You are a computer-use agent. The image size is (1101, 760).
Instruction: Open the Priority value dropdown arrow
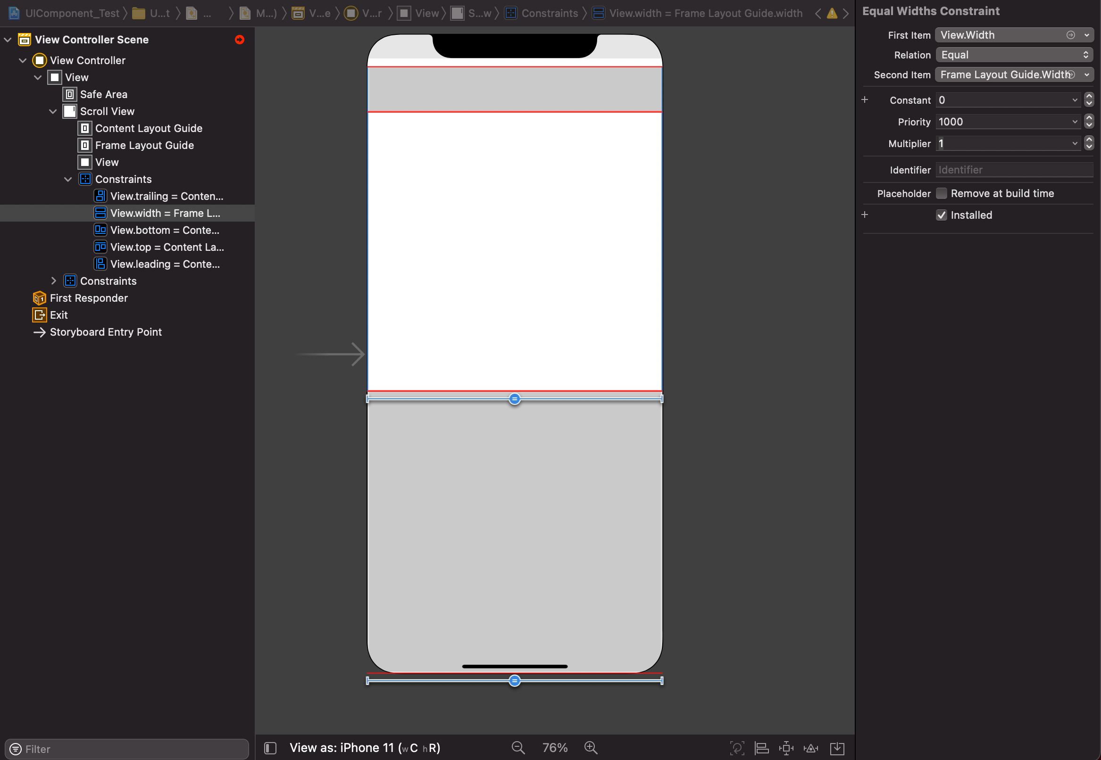point(1074,122)
